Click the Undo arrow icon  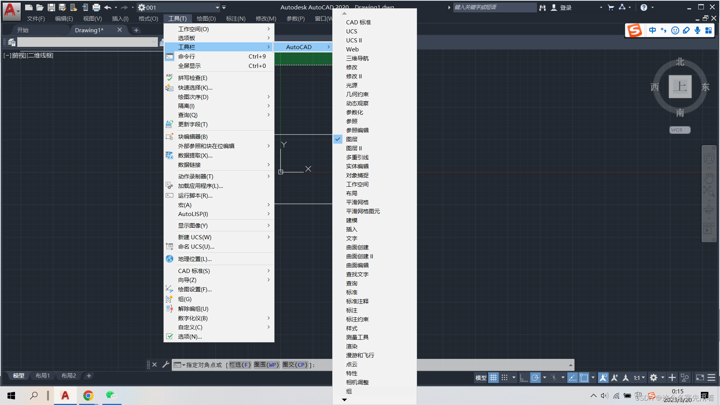(108, 7)
